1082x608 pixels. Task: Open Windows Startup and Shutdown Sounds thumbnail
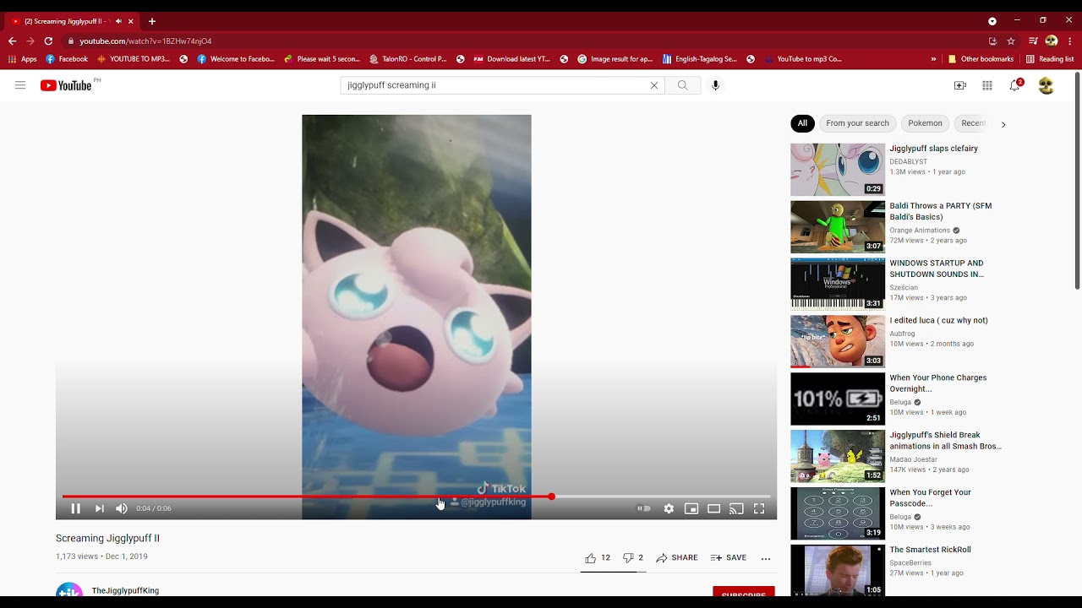(838, 284)
